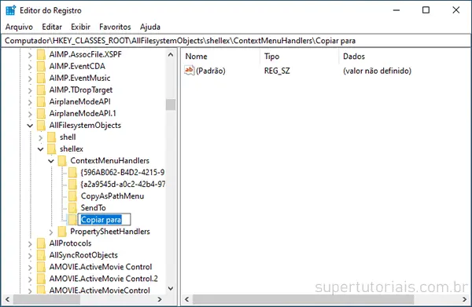
Task: Click the folder icon of AMOVIE.ActiveMovie Control.2
Action: 41,279
